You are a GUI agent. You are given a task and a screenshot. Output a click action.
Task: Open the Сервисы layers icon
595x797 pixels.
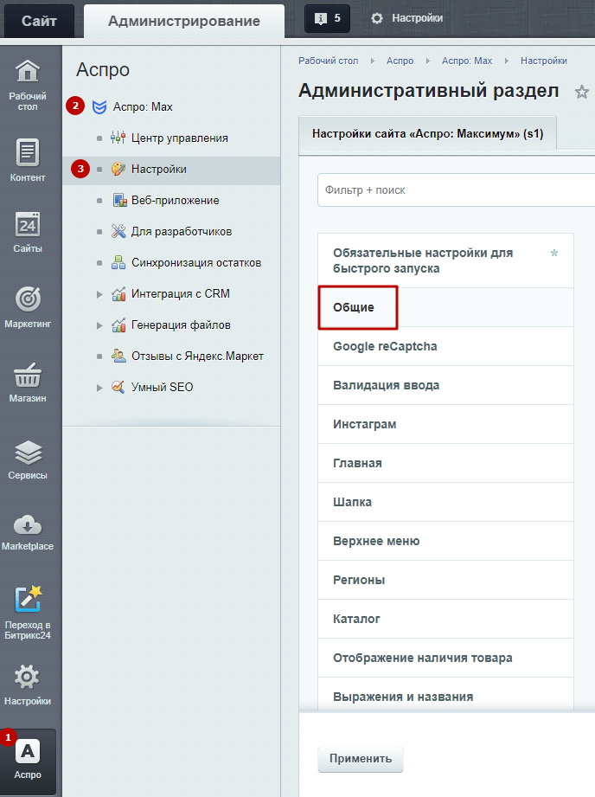tap(28, 452)
